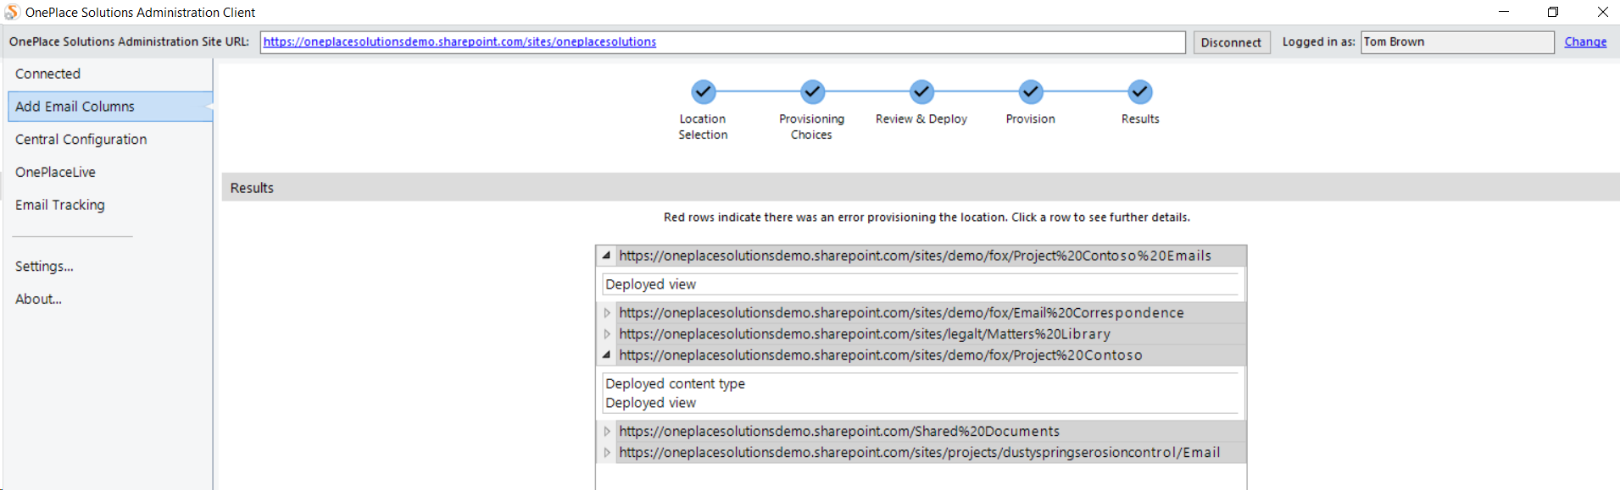Screen dimensions: 1620x490
Task: Open About... from sidebar
Action: [x=38, y=300]
